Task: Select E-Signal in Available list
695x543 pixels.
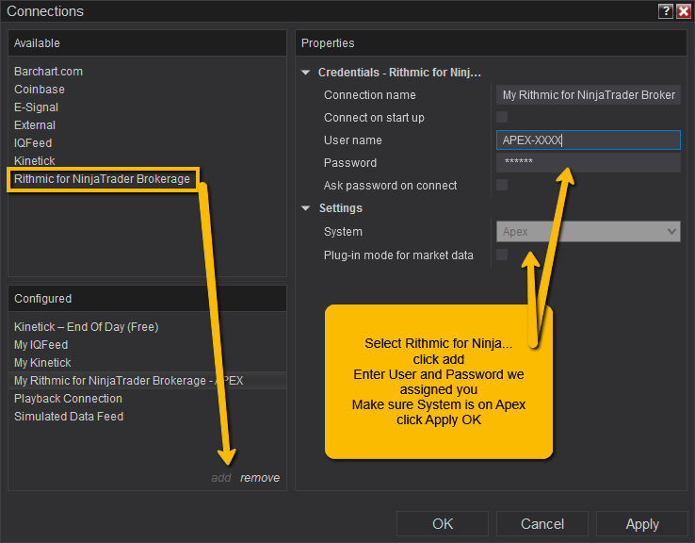Action: point(37,107)
